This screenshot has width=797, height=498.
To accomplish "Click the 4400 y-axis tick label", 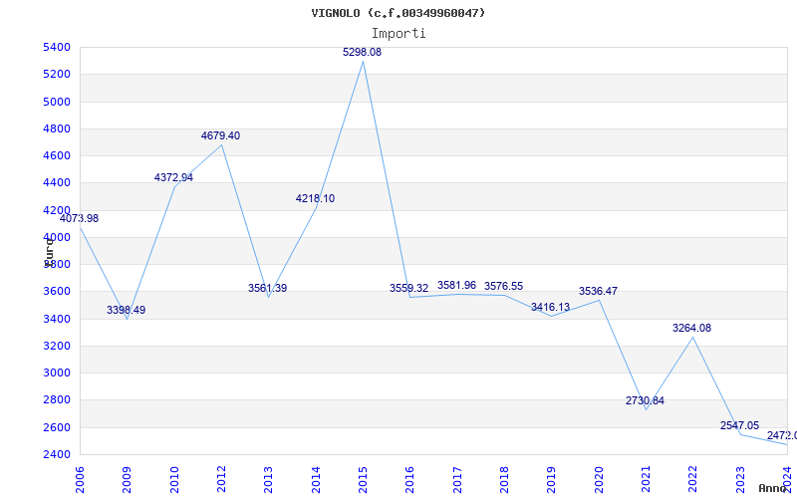I will coord(58,183).
